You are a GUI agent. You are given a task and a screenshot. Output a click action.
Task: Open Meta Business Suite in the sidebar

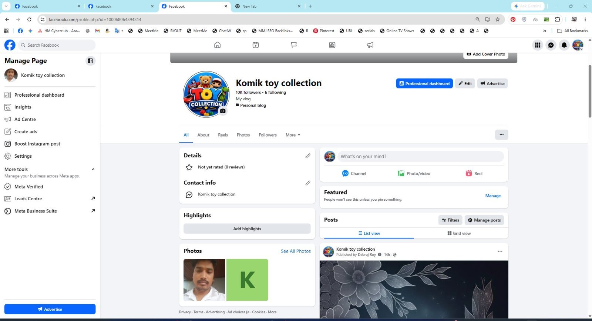click(50, 211)
